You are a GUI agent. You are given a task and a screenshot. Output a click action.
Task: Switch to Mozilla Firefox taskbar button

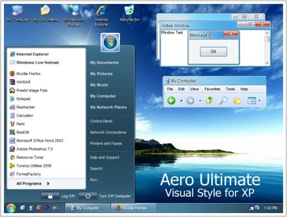point(133,208)
